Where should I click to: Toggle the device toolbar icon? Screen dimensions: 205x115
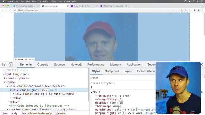point(11,65)
